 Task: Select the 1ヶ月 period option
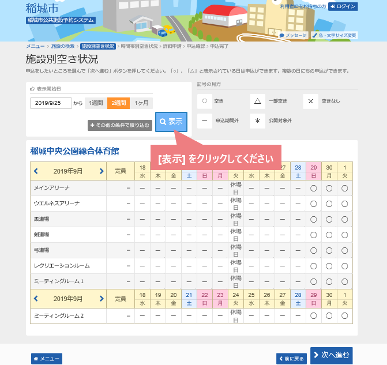[141, 103]
